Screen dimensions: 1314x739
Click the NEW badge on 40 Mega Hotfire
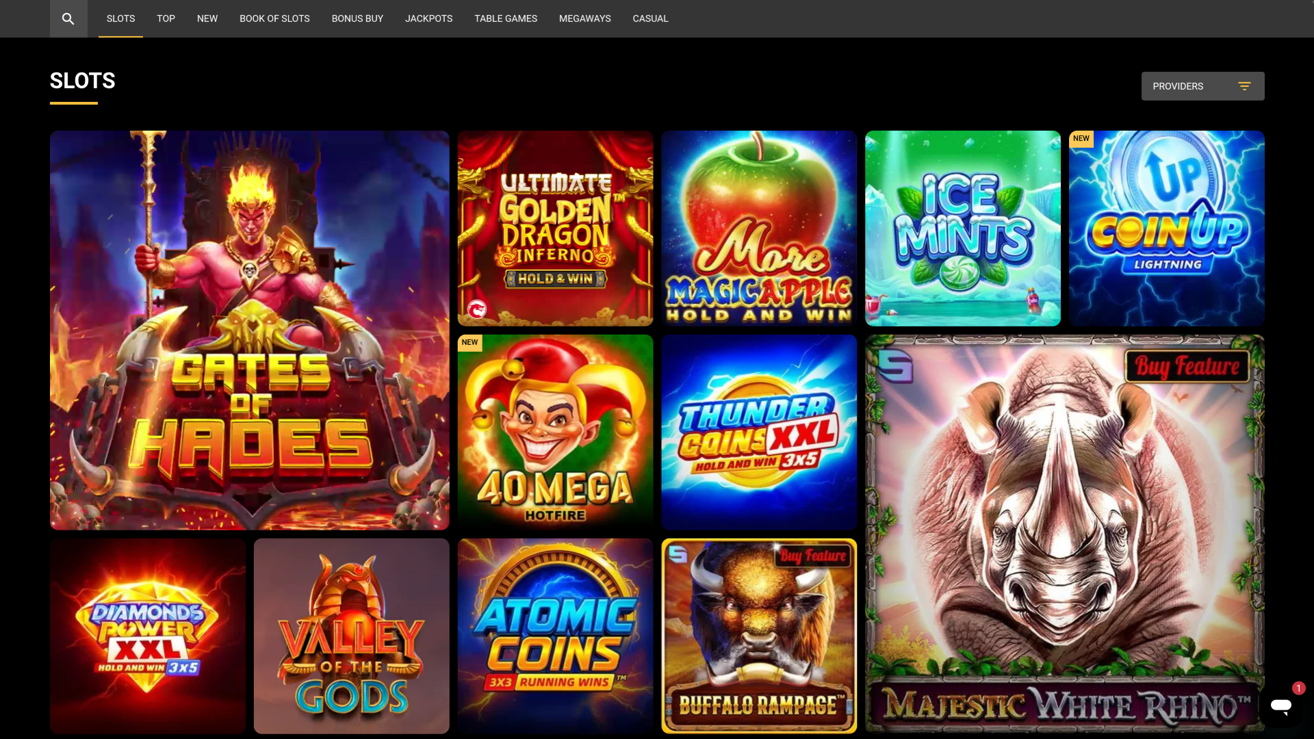pyautogui.click(x=469, y=342)
